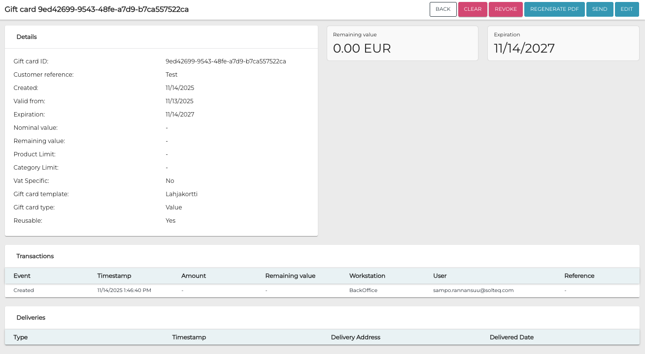Click the user email sampo.rannansuu@solteq.com

[473, 291]
